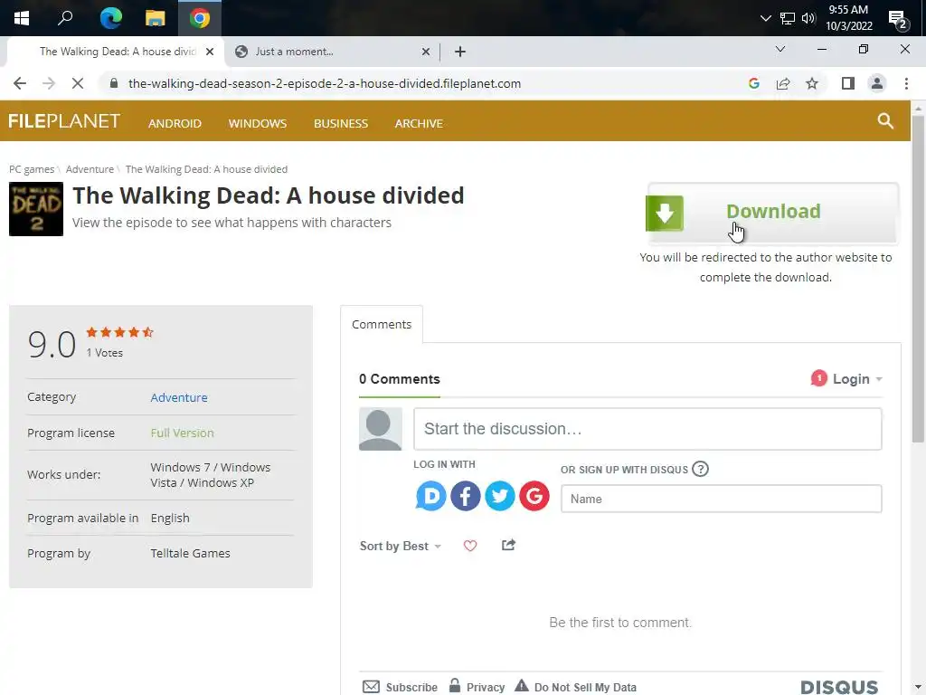Image resolution: width=926 pixels, height=695 pixels.
Task: Log in with Facebook icon
Action: pyautogui.click(x=466, y=496)
